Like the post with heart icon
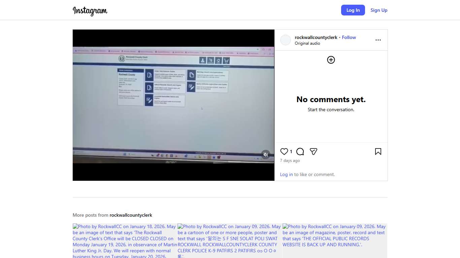 click(x=284, y=152)
